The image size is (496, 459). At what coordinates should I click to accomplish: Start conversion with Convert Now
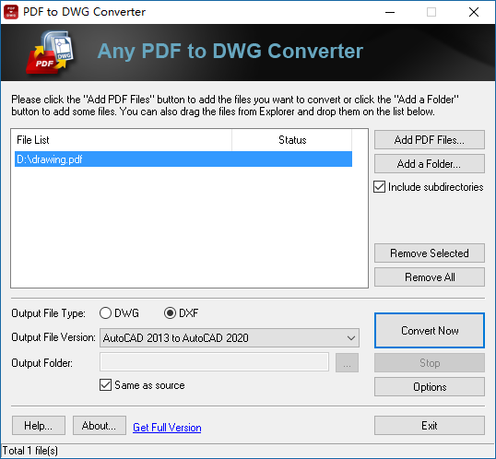coord(430,331)
